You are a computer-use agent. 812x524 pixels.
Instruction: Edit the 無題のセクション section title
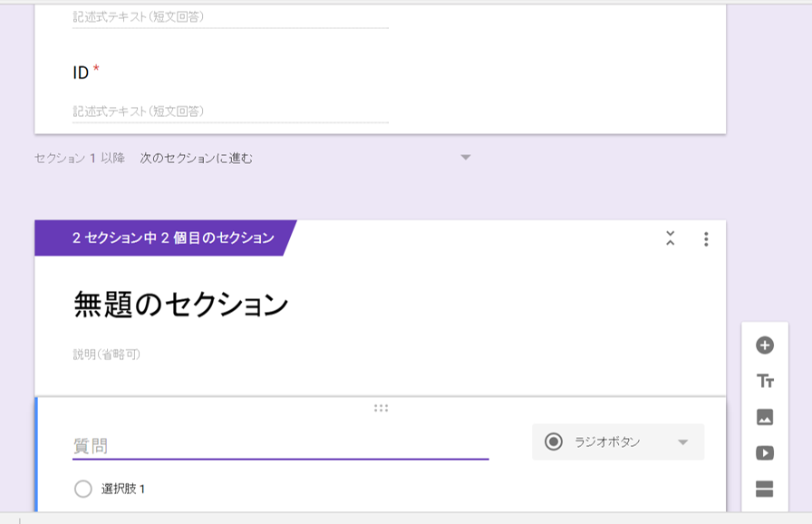180,304
